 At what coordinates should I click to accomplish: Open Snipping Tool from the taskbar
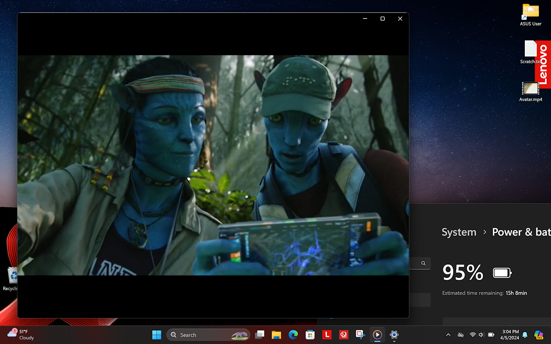click(x=360, y=335)
